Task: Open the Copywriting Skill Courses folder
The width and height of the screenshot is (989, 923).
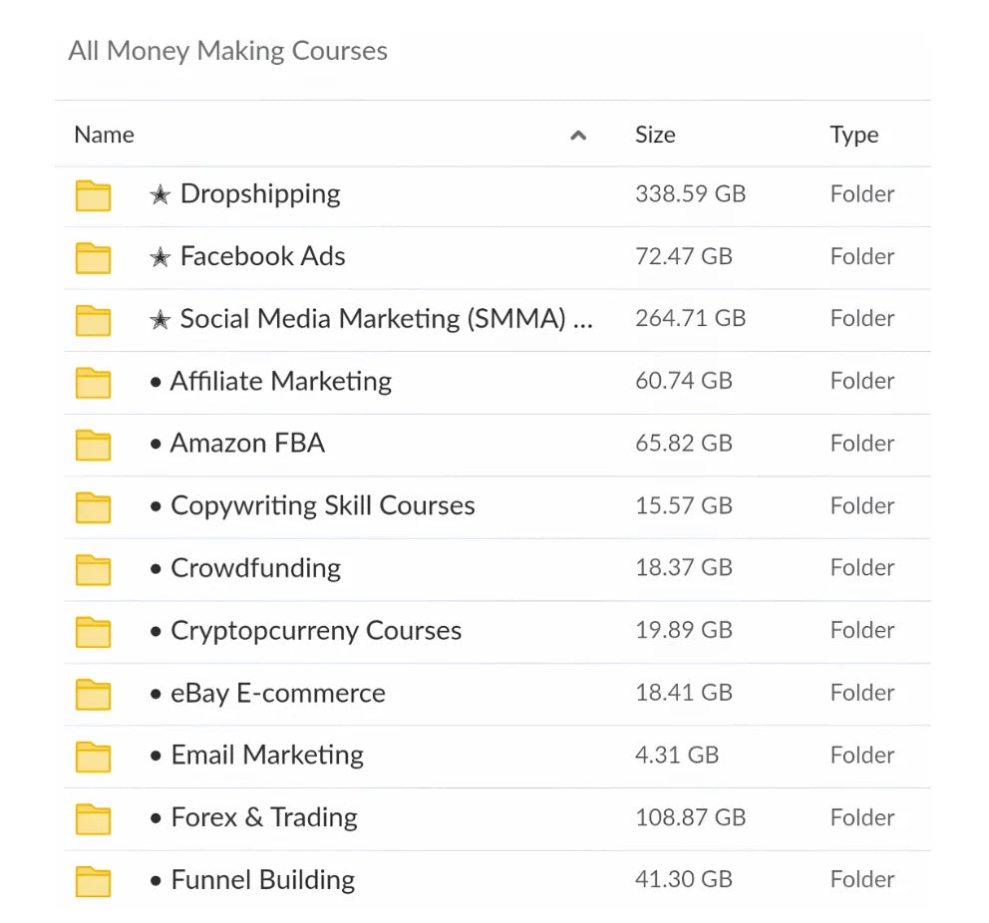Action: click(x=322, y=505)
